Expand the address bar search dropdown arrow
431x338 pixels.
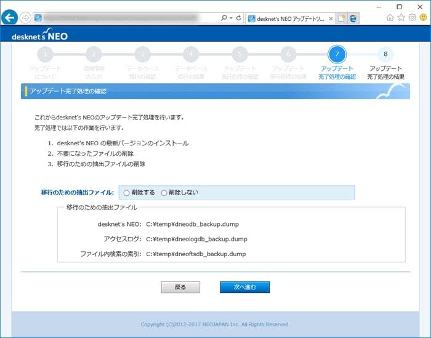click(231, 18)
